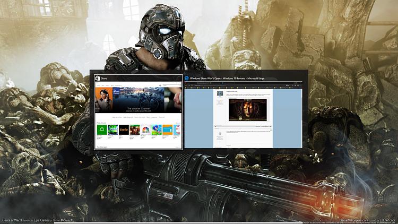Screen dimensions: 398x224
Task: Click the Store search box
Action: pos(171,85)
